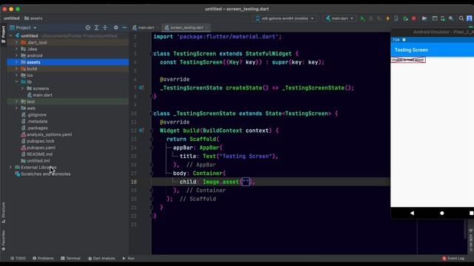
Task: Select README.md in the project tree
Action: point(39,154)
